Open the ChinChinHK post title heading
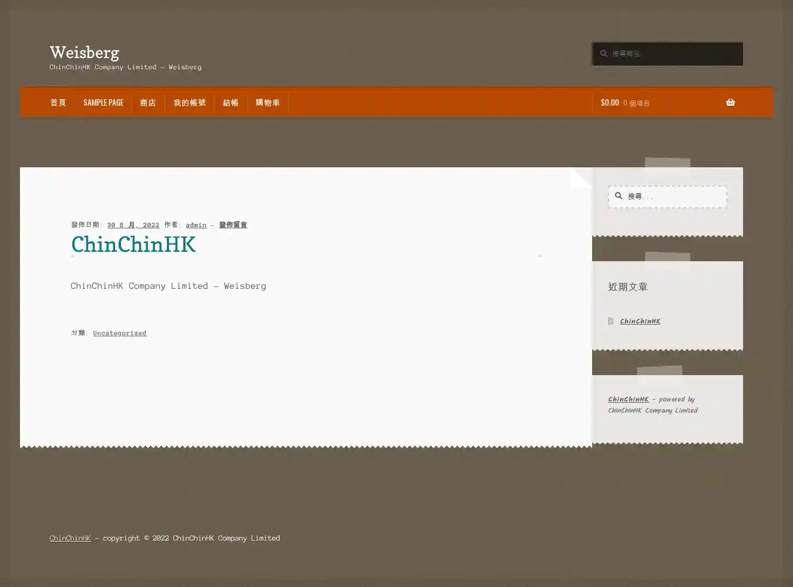 point(133,245)
